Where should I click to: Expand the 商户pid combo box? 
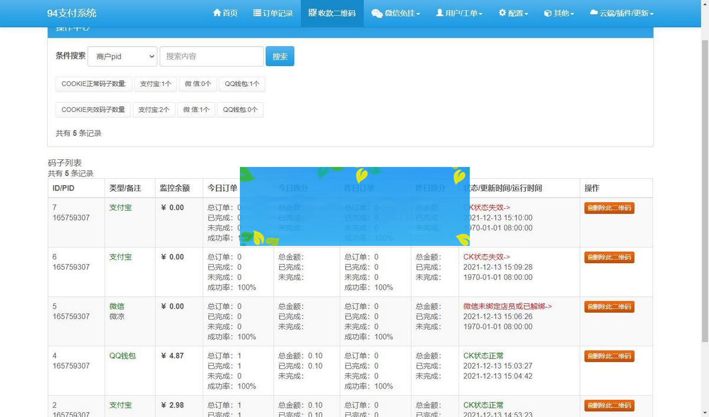[122, 56]
